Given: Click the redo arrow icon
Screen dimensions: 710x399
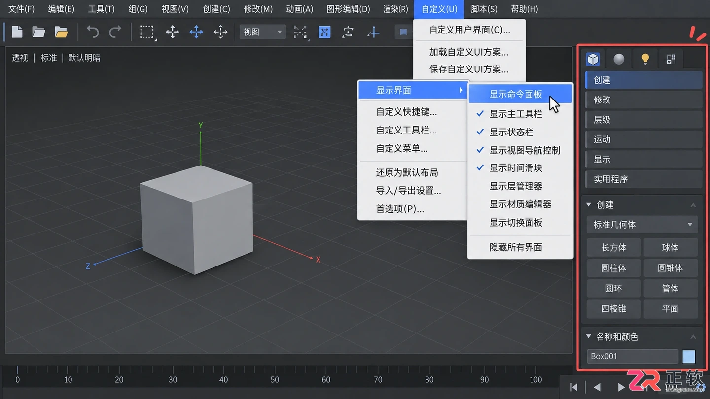Looking at the screenshot, I should pyautogui.click(x=115, y=32).
